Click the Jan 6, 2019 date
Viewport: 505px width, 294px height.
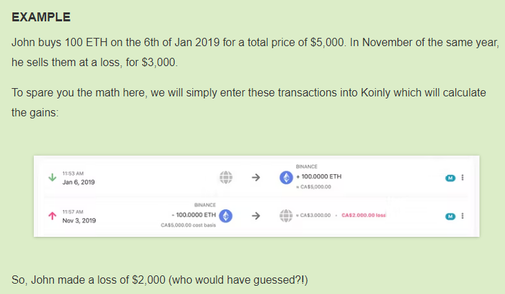coord(79,182)
